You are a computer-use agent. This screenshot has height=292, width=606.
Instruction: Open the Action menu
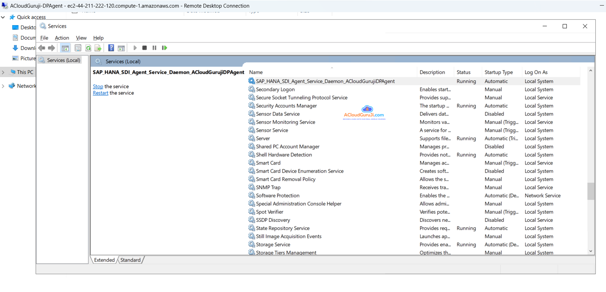62,38
